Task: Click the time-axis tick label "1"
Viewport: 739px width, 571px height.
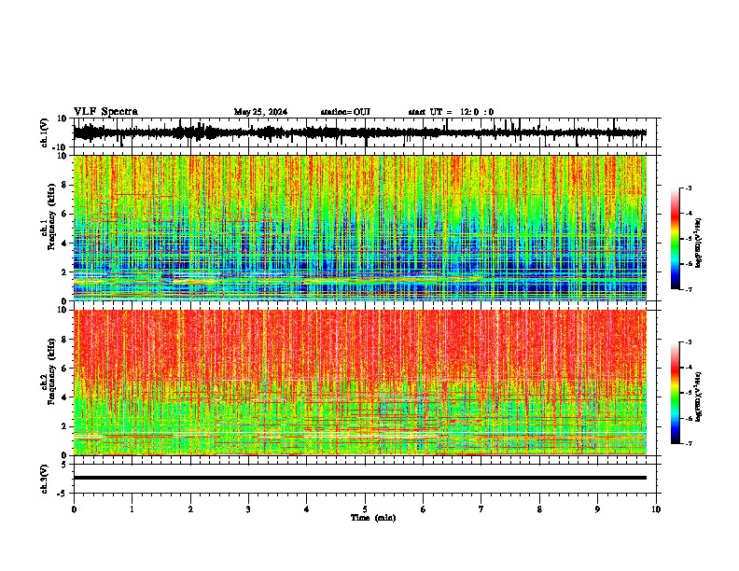Action: tap(132, 509)
